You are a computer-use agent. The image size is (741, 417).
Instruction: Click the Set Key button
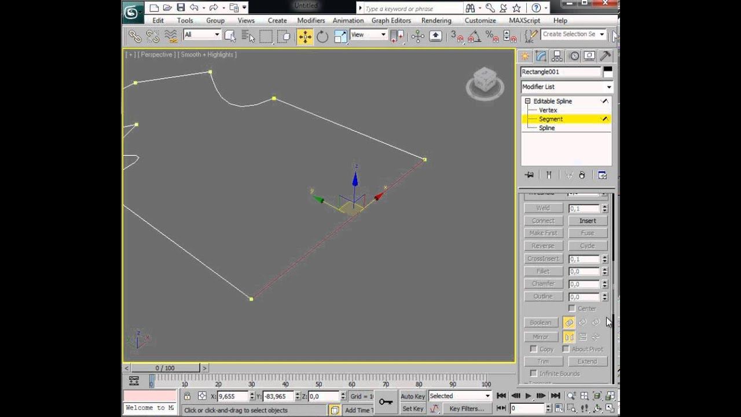click(x=413, y=409)
